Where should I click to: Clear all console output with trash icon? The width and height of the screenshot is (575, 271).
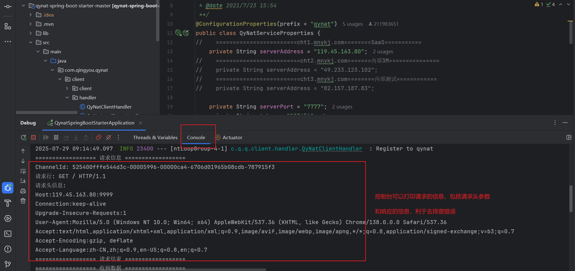tap(23, 201)
